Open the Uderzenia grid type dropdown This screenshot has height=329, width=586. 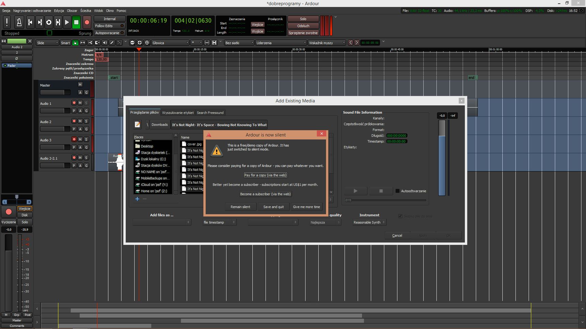click(281, 43)
